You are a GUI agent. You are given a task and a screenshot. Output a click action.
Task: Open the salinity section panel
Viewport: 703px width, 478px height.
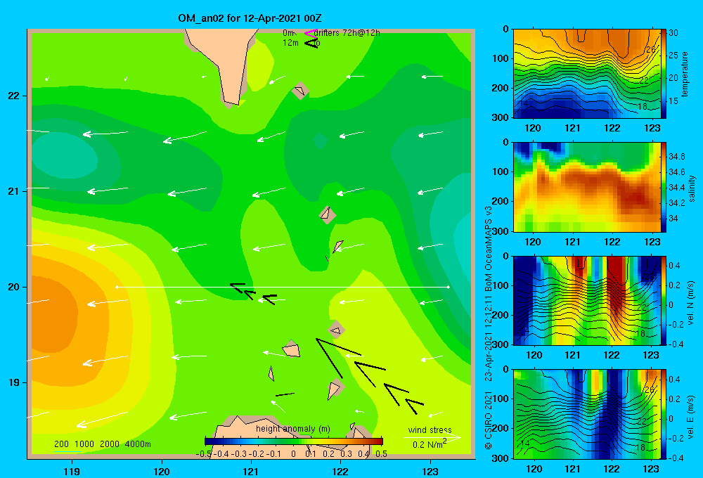(x=587, y=187)
